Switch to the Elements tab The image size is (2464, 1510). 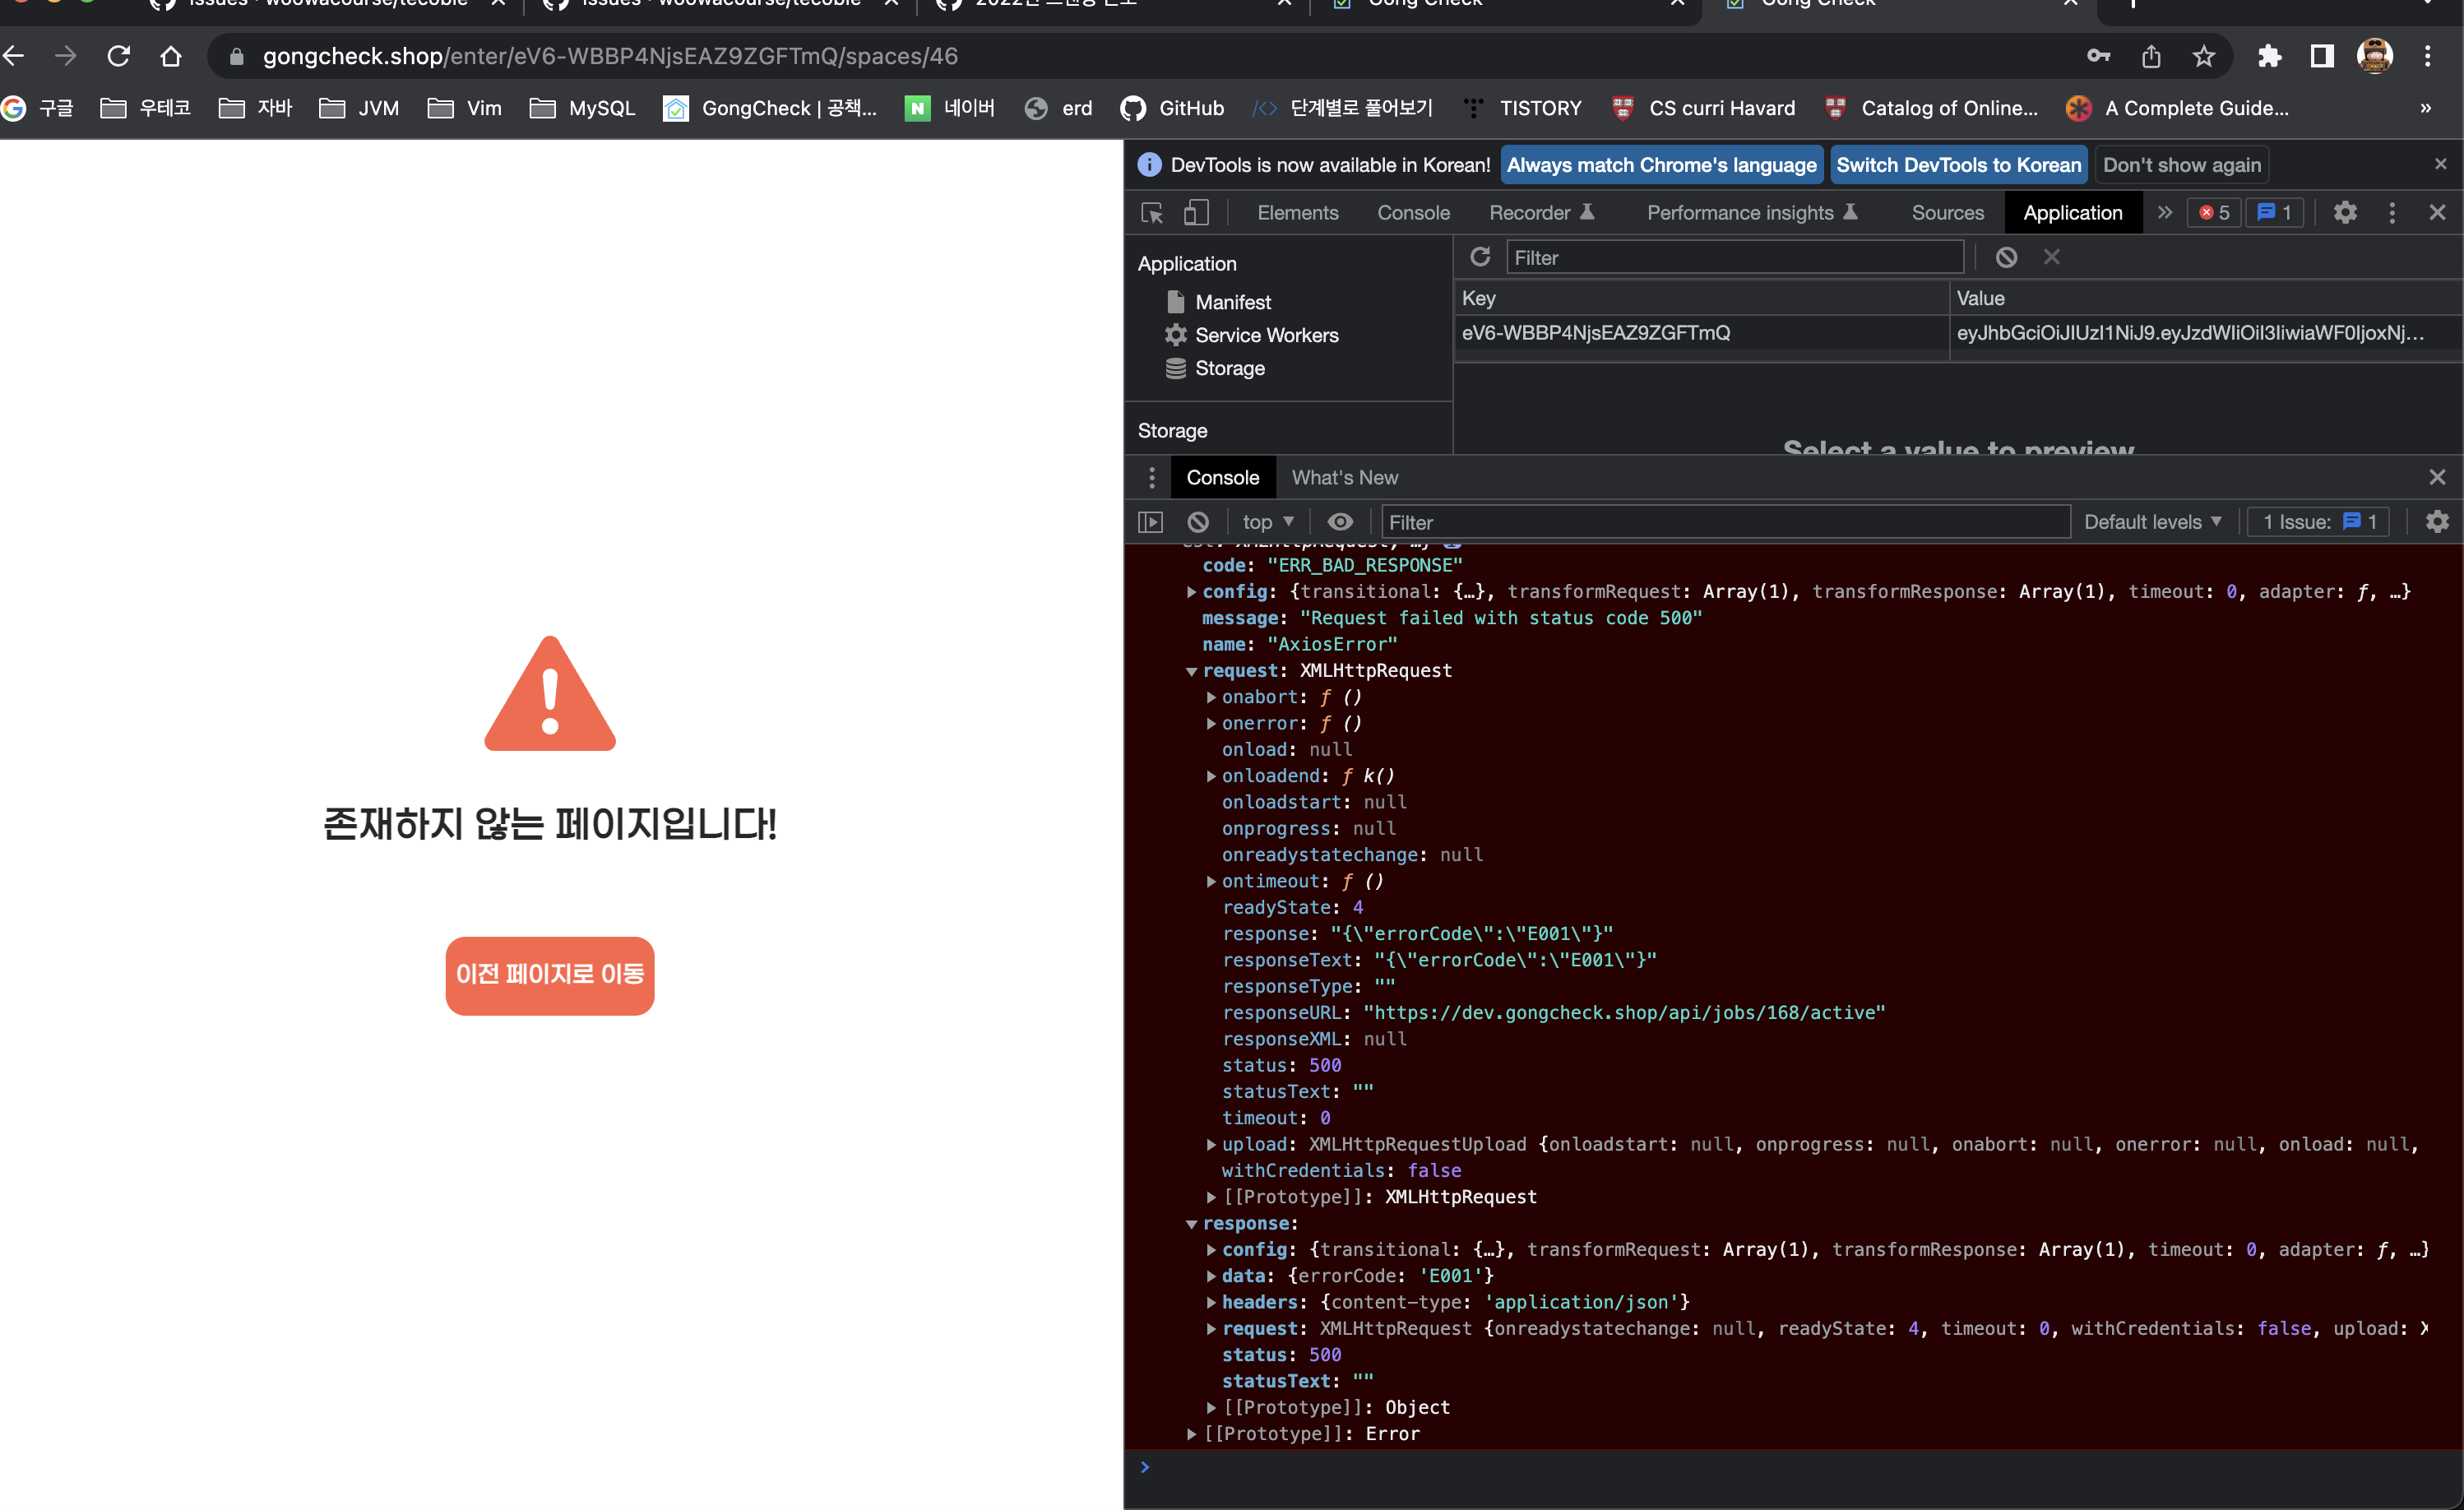pyautogui.click(x=1297, y=212)
